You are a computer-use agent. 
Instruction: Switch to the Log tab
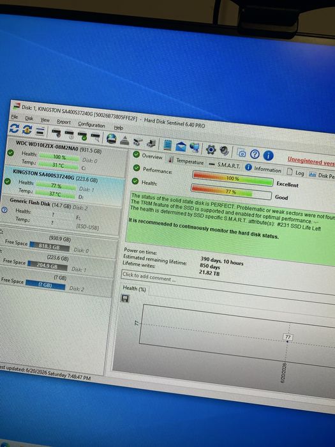tap(295, 172)
